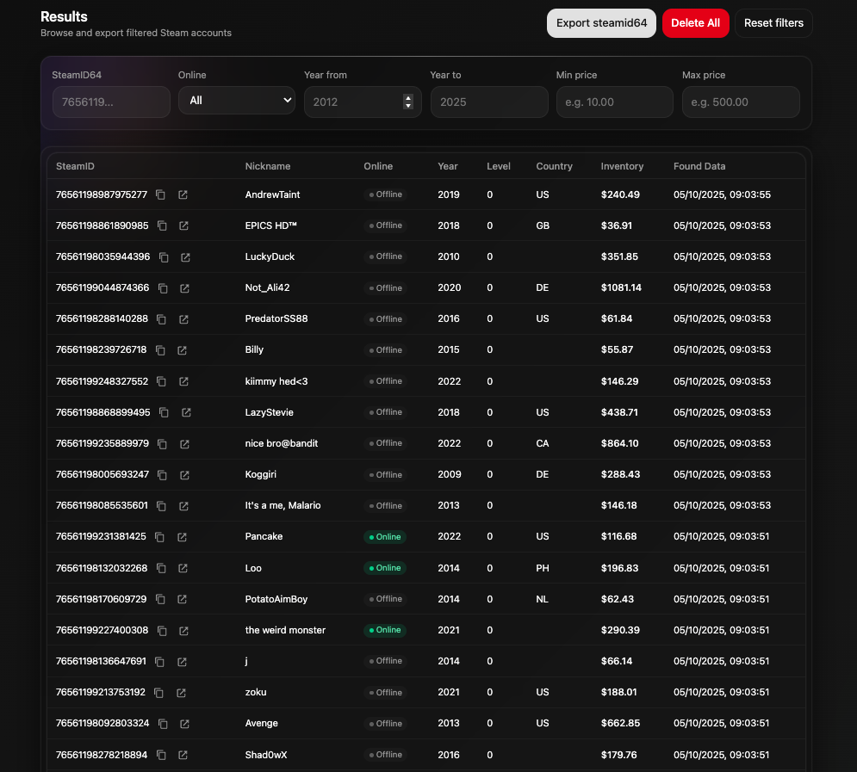This screenshot has width=857, height=772.
Task: Open PredatorSS88 external link icon
Action: [183, 318]
